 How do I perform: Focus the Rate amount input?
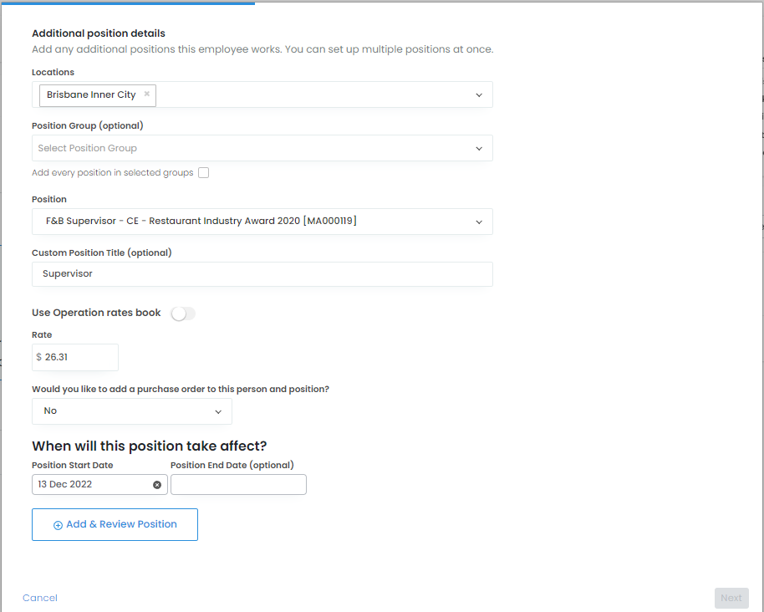(79, 357)
